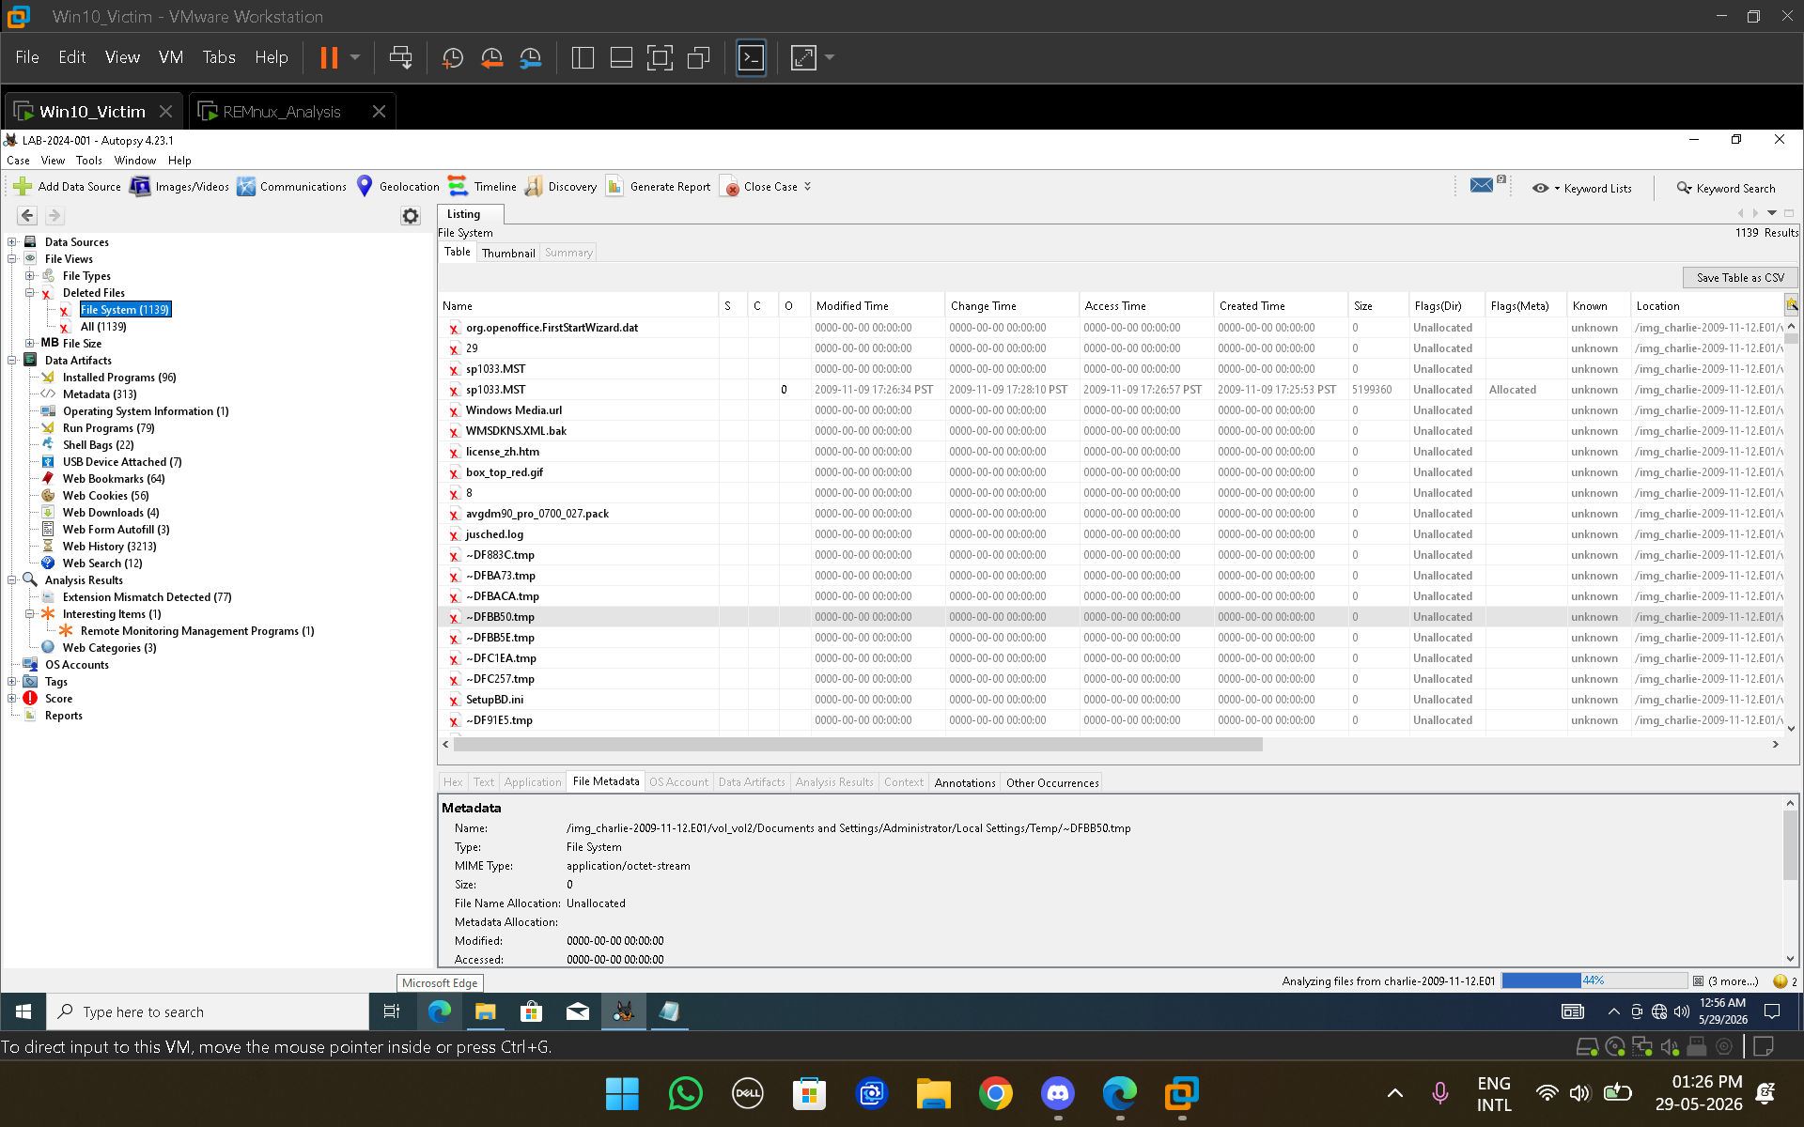Viewport: 1804px width, 1127px height.
Task: Open VMware's snapshot manager icon
Action: pos(531,57)
